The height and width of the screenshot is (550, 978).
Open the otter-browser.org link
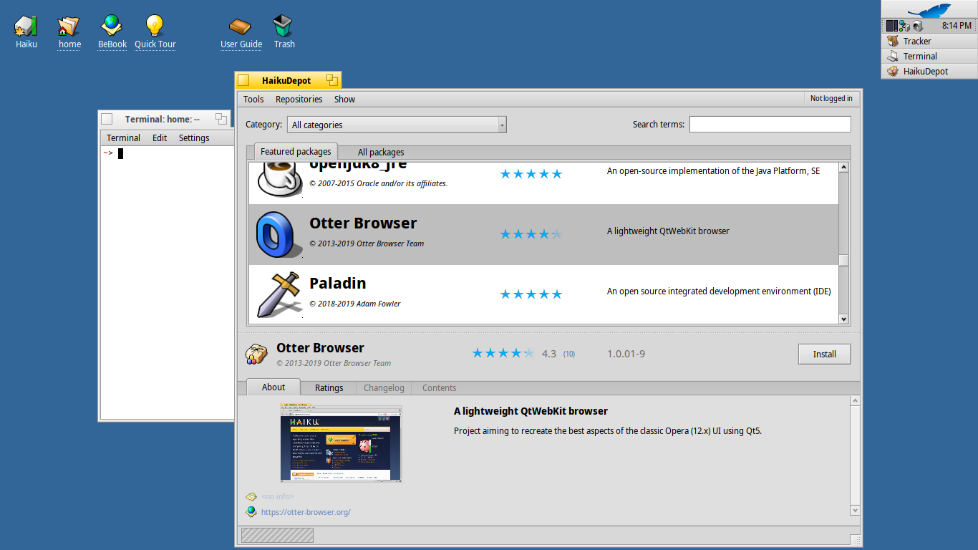(306, 512)
